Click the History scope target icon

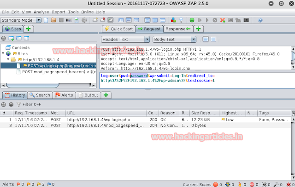[3, 104]
